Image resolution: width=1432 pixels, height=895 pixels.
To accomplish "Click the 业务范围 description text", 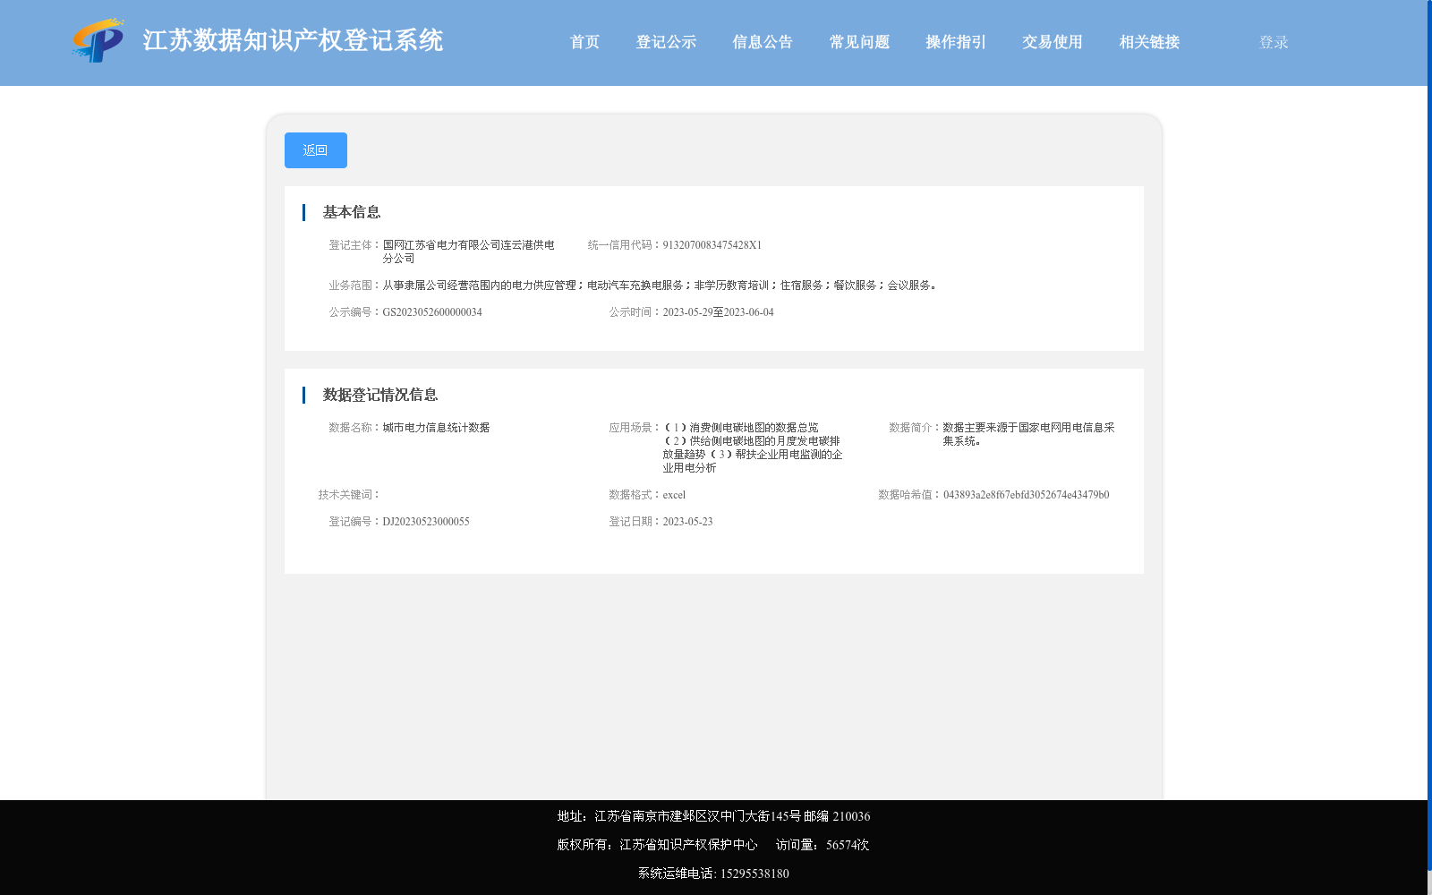I will 661,286.
